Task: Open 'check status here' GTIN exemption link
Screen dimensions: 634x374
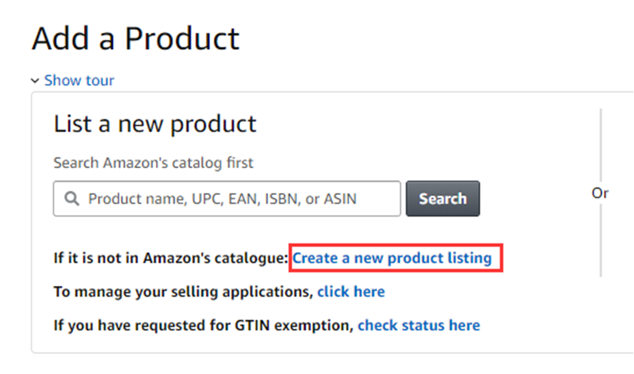Action: pyautogui.click(x=419, y=325)
